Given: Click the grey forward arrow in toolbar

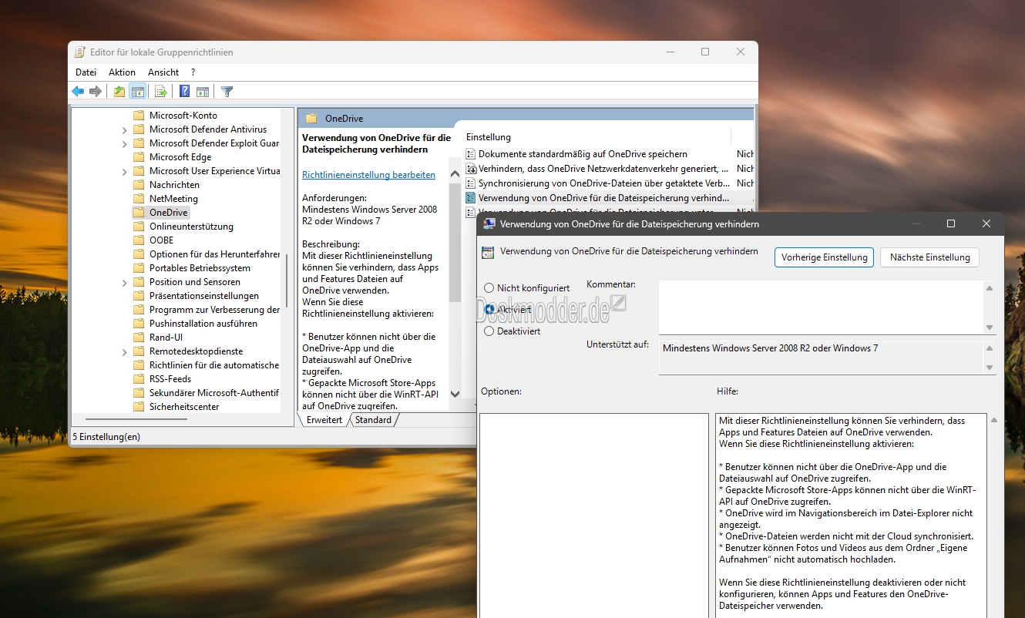Looking at the screenshot, I should (96, 92).
